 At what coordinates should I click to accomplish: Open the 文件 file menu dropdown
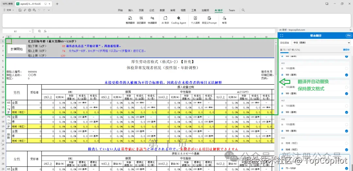[9, 10]
